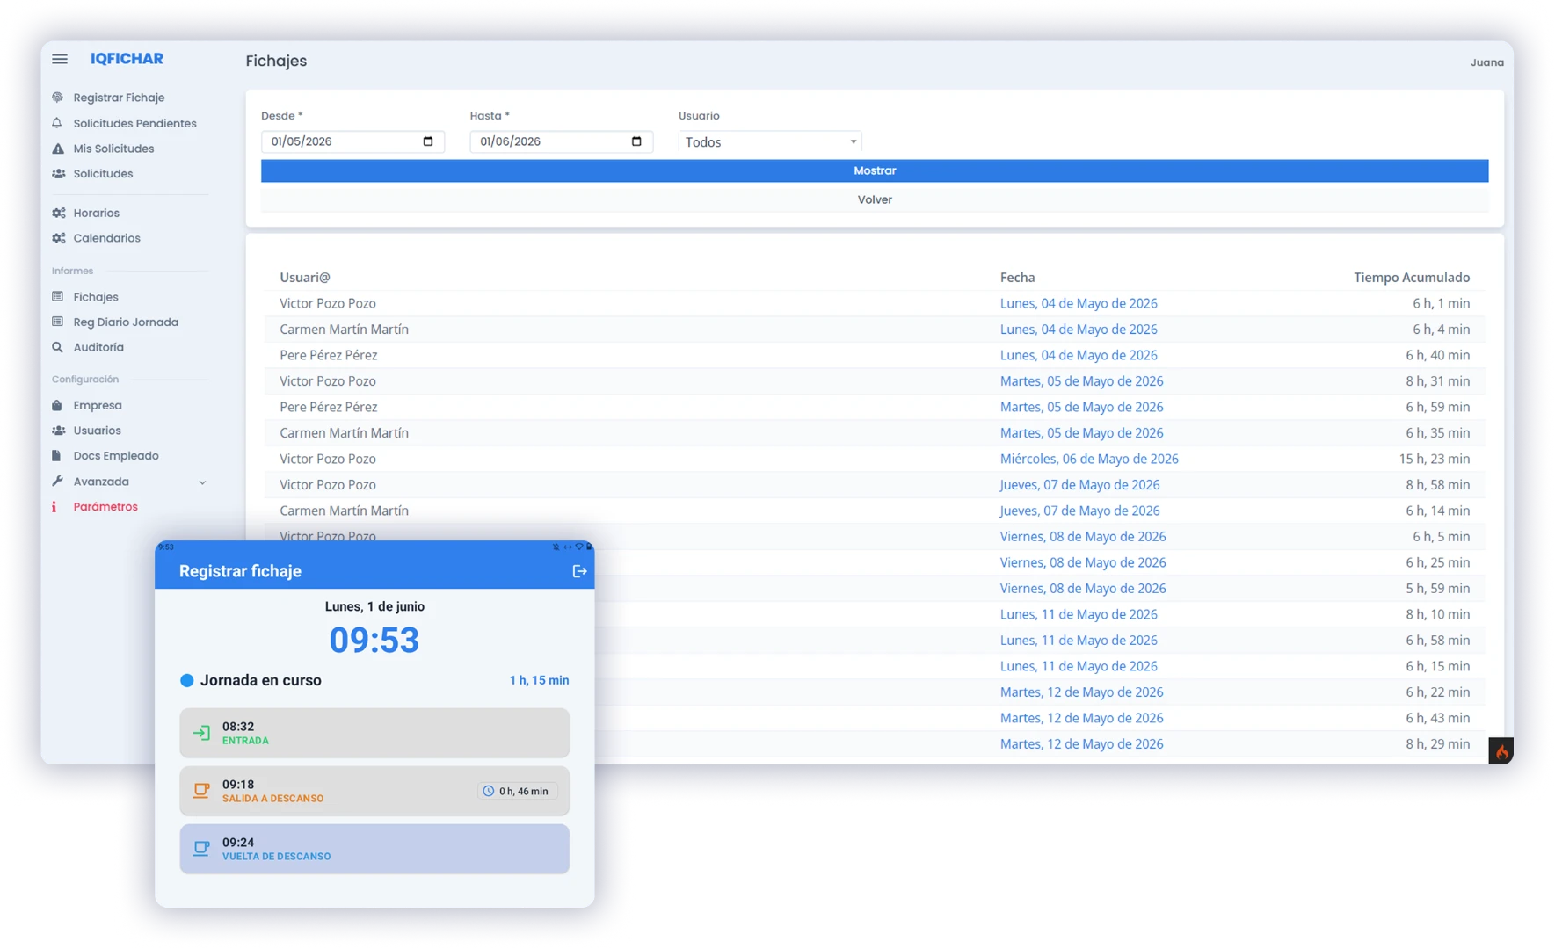Screen dimensions: 1555x949
Task: Click the Desde date field 01/05/2026
Action: (352, 141)
